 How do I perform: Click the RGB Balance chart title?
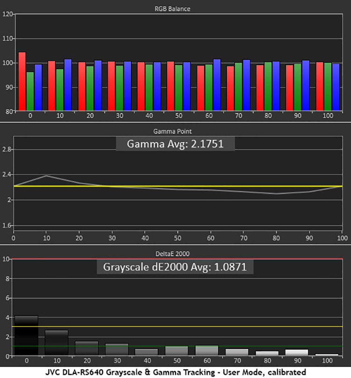(x=175, y=8)
